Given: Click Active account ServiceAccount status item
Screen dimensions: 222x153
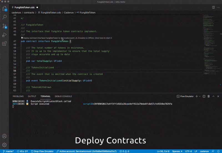Looking at the screenshot, I should point(87,151).
